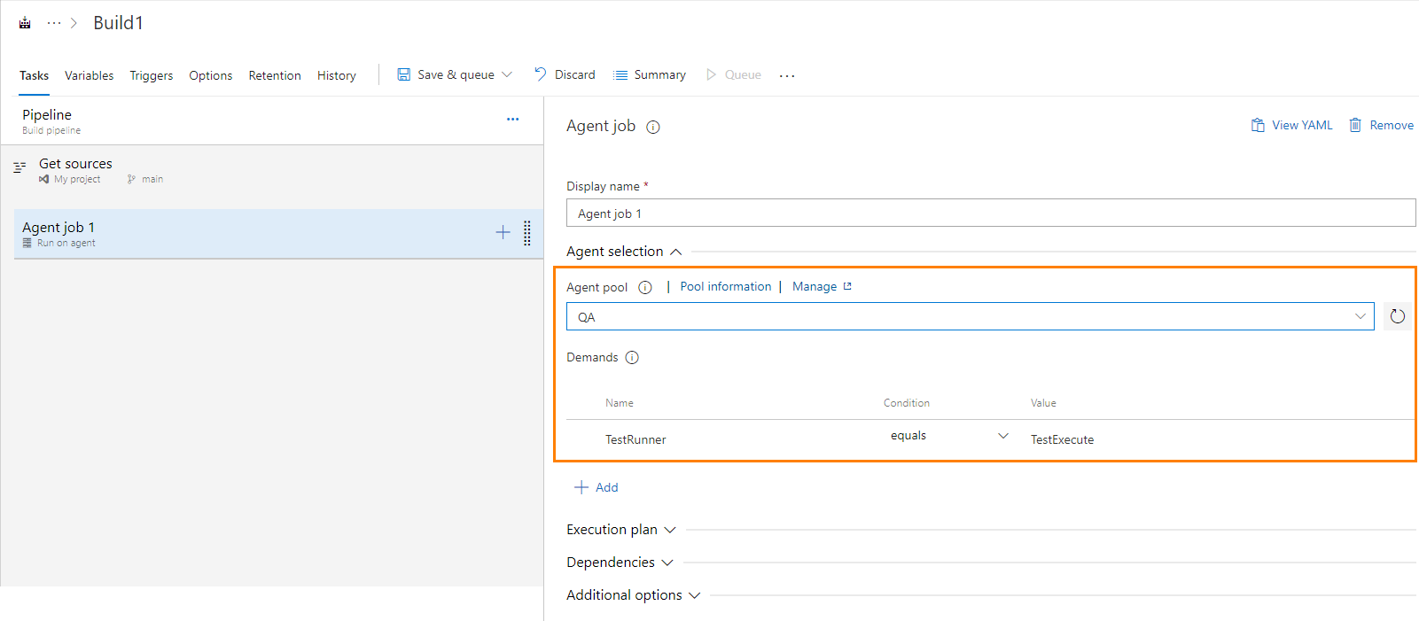Click the Agent job info icon
Screen dimensions: 1419x621
(653, 127)
